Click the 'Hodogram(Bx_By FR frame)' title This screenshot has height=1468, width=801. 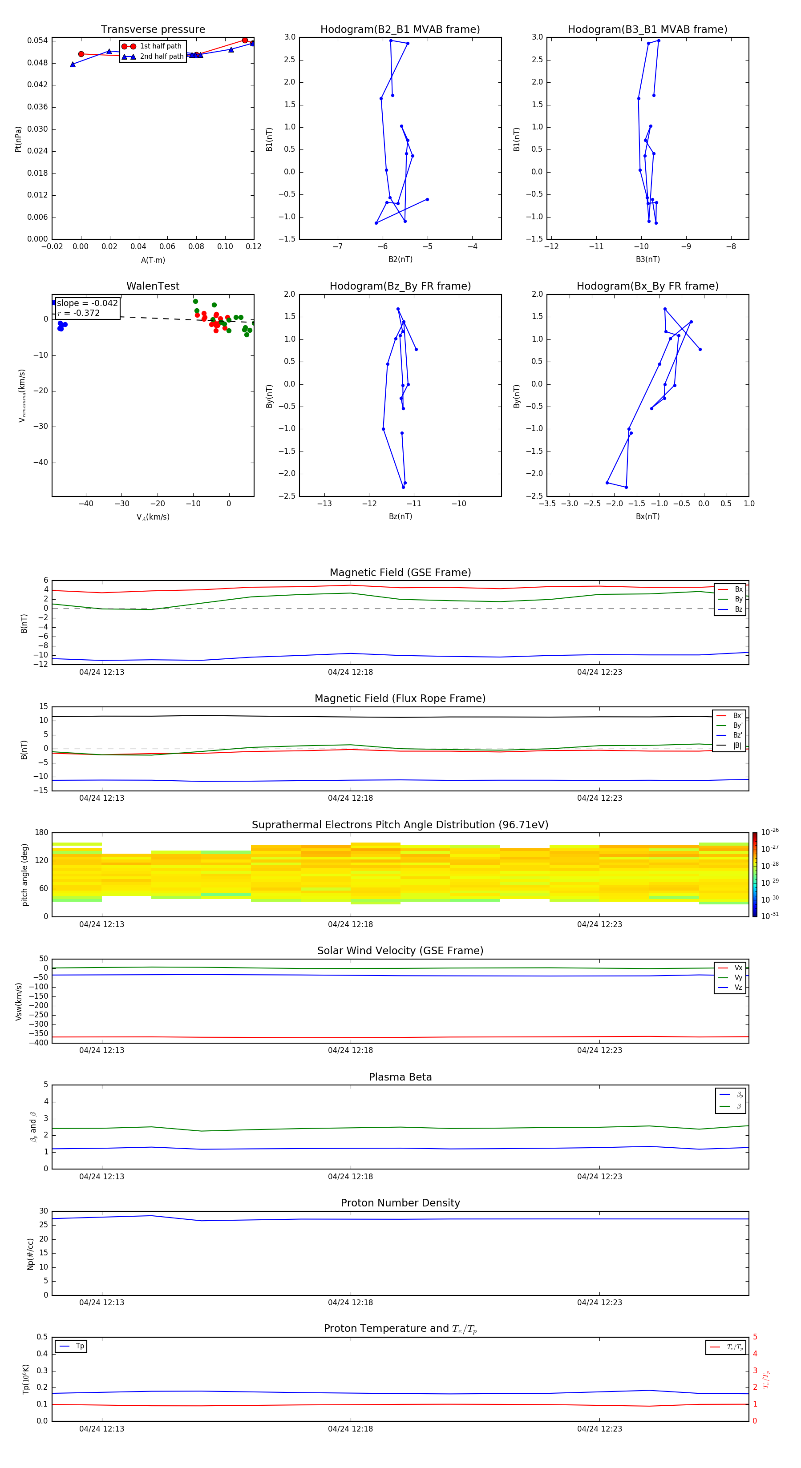(647, 286)
